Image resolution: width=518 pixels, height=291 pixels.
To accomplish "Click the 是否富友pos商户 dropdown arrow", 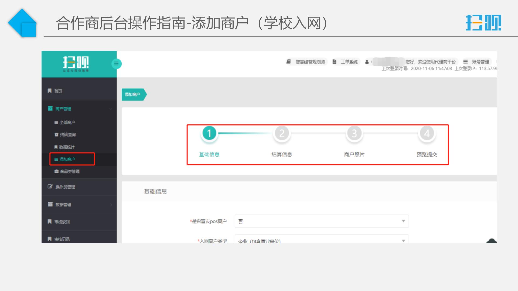I will 403,221.
